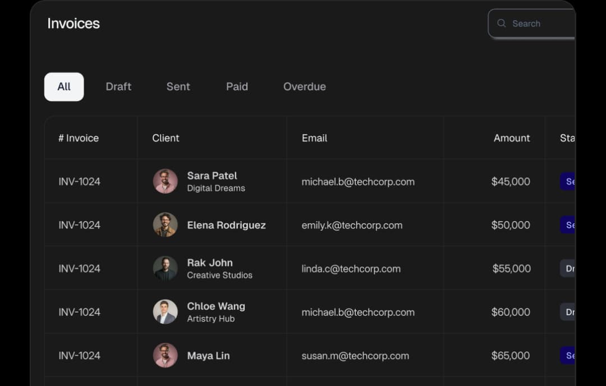This screenshot has width=606, height=386.
Task: Click the Email column header
Action: 314,138
